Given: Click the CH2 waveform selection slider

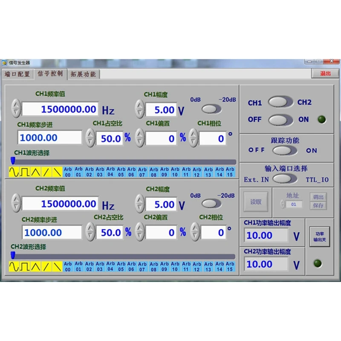Looking at the screenshot, I should (123, 256).
